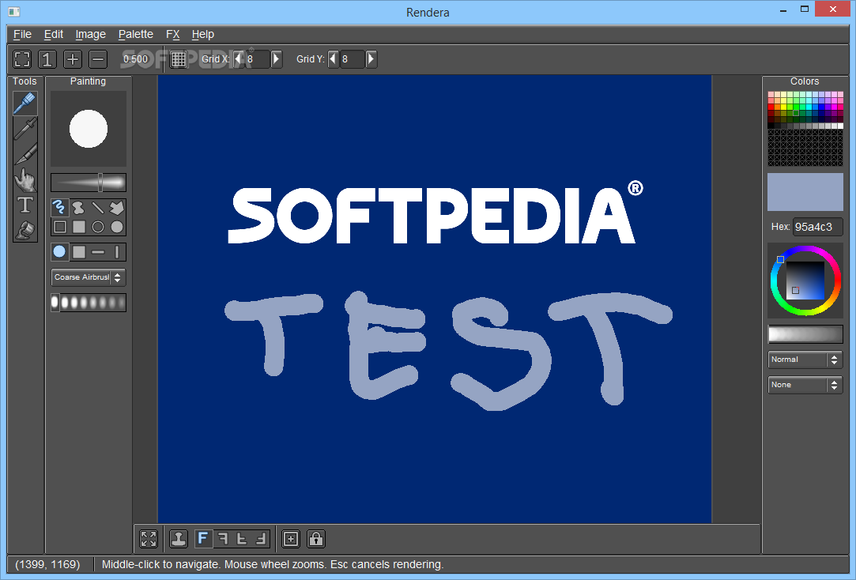The width and height of the screenshot is (856, 580).
Task: Click the Grid Y value field
Action: [352, 59]
